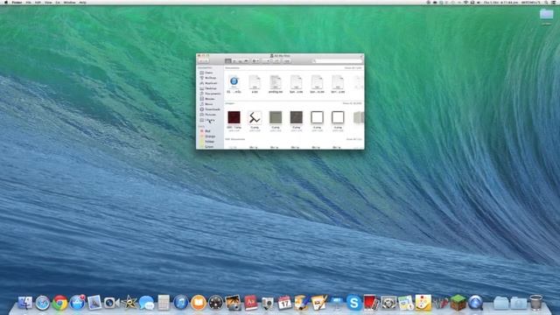Select Music in Finder sidebar

tap(206, 104)
